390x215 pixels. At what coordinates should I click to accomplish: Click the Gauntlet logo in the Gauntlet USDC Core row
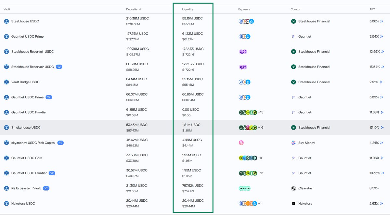point(293,158)
